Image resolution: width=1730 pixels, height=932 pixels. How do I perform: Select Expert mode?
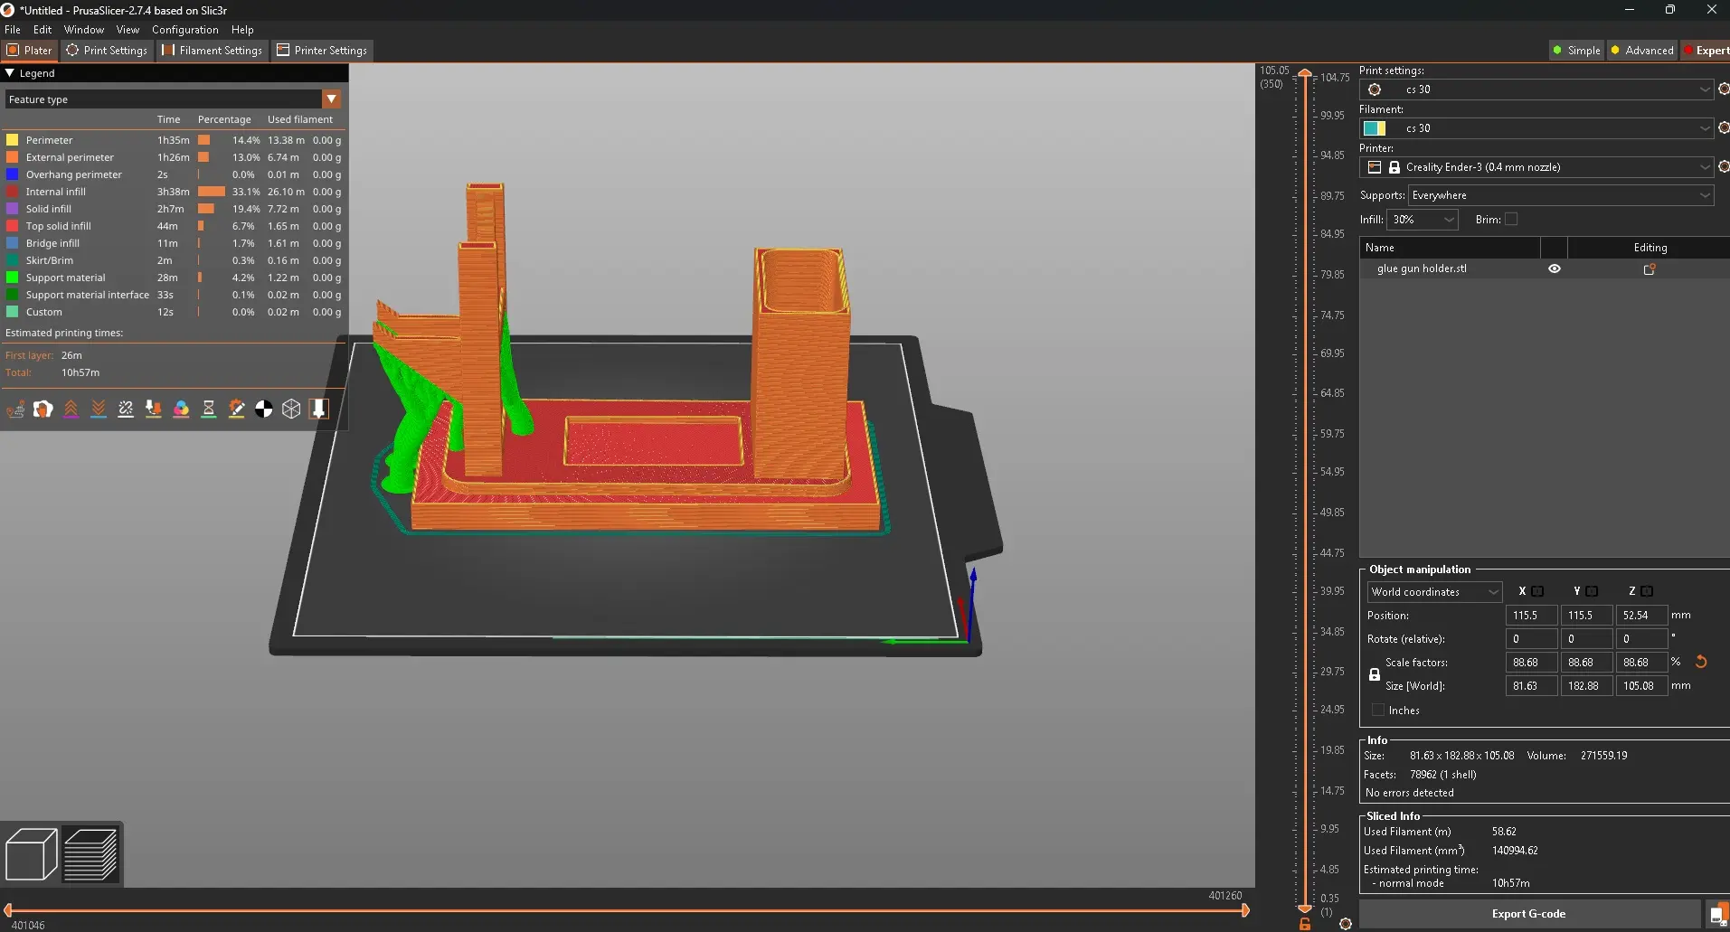[x=1706, y=51]
